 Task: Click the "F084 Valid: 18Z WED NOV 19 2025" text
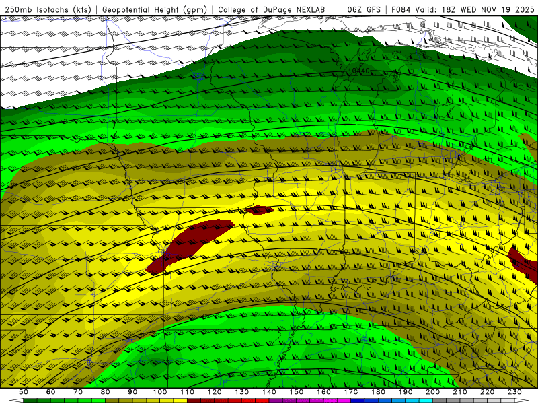463,9
